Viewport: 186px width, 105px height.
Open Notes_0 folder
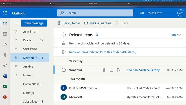tap(30, 93)
